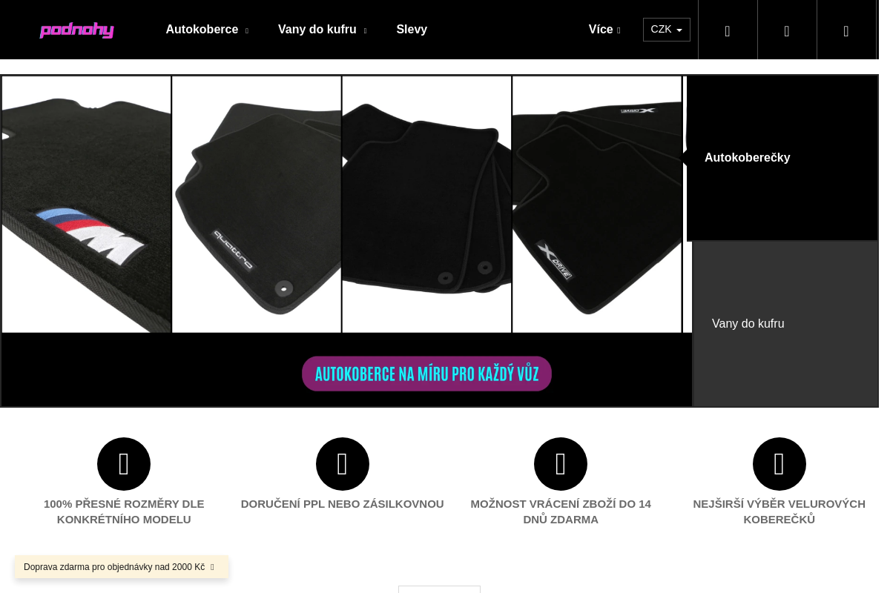Viewport: 890px width, 593px height.
Task: Expand the Vany do kufru header menu
Action: pos(322,30)
